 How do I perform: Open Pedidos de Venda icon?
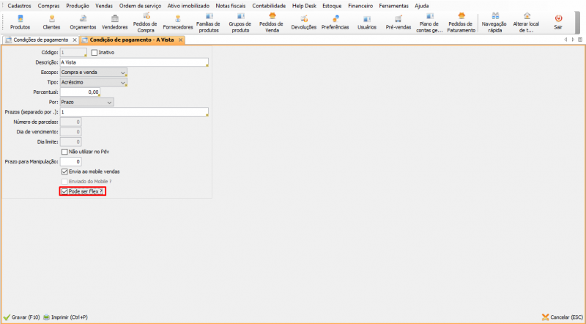(273, 21)
